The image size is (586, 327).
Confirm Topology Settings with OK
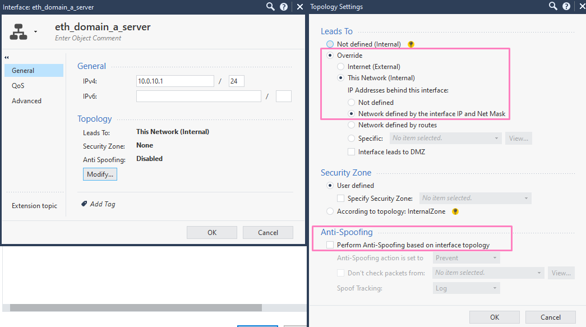[494, 316]
